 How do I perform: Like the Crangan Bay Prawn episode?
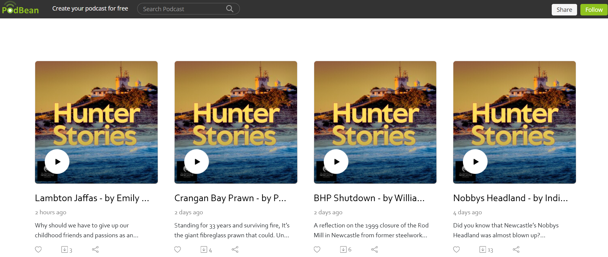(178, 249)
